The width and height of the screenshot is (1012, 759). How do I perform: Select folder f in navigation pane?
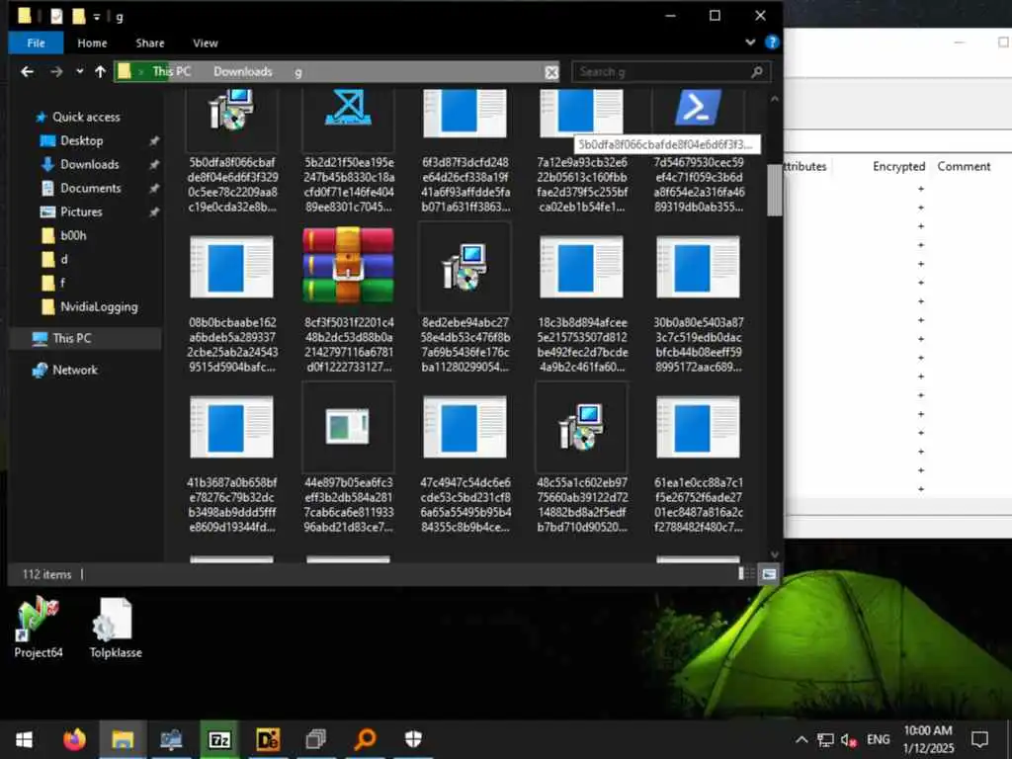click(62, 283)
